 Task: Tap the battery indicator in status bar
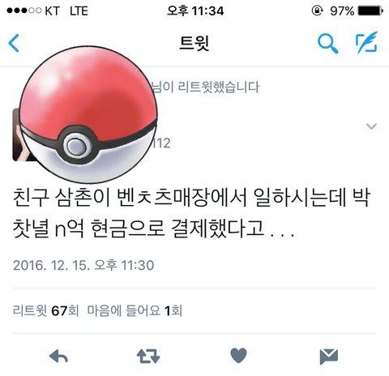370,11
